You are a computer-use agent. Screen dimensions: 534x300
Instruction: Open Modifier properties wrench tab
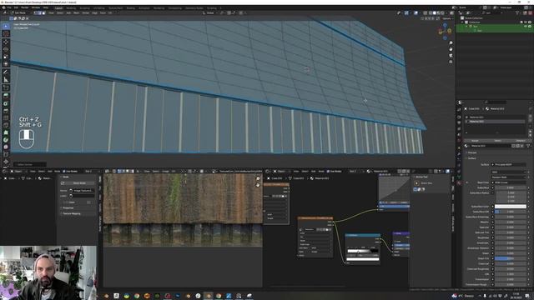[x=459, y=153]
